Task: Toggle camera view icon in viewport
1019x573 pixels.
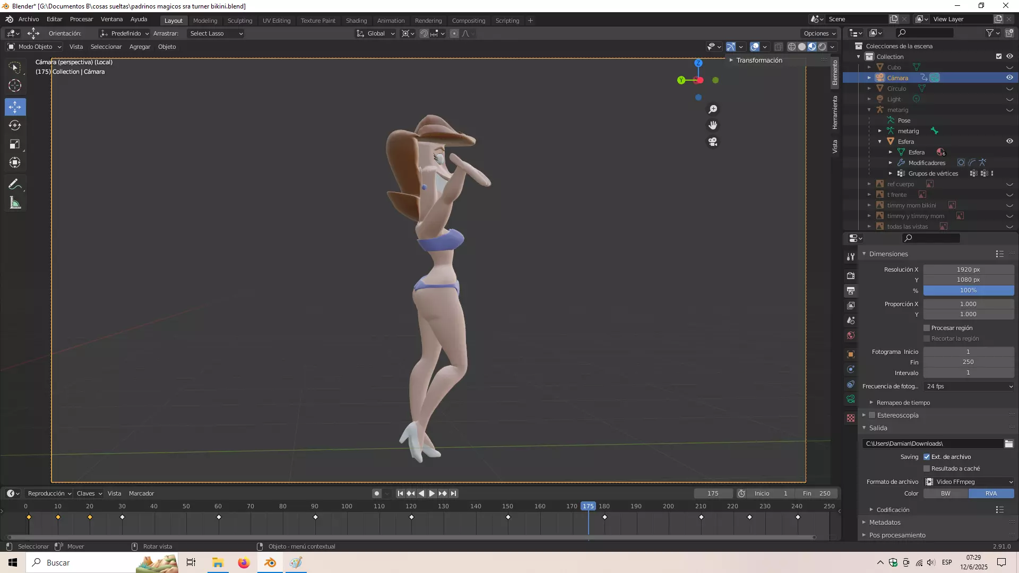Action: [713, 142]
